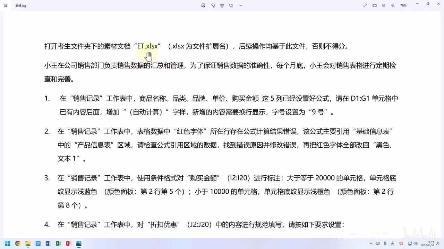Open the volume speaker tray icon
This screenshot has height=249, width=444.
(416, 243)
